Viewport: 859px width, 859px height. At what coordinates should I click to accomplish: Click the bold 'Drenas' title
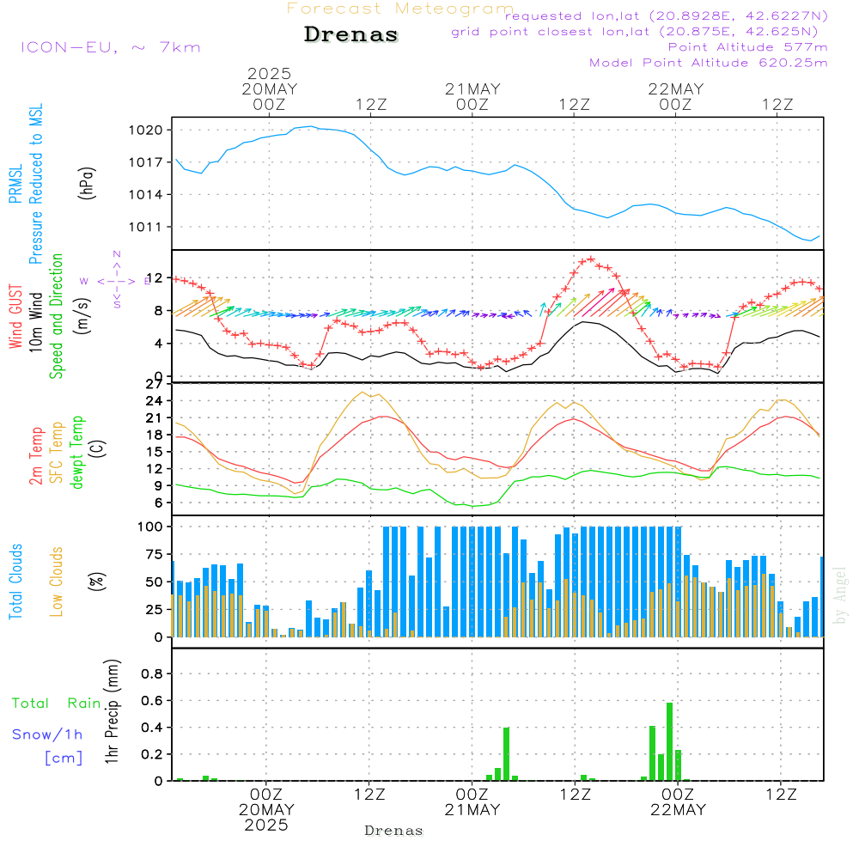click(x=350, y=34)
